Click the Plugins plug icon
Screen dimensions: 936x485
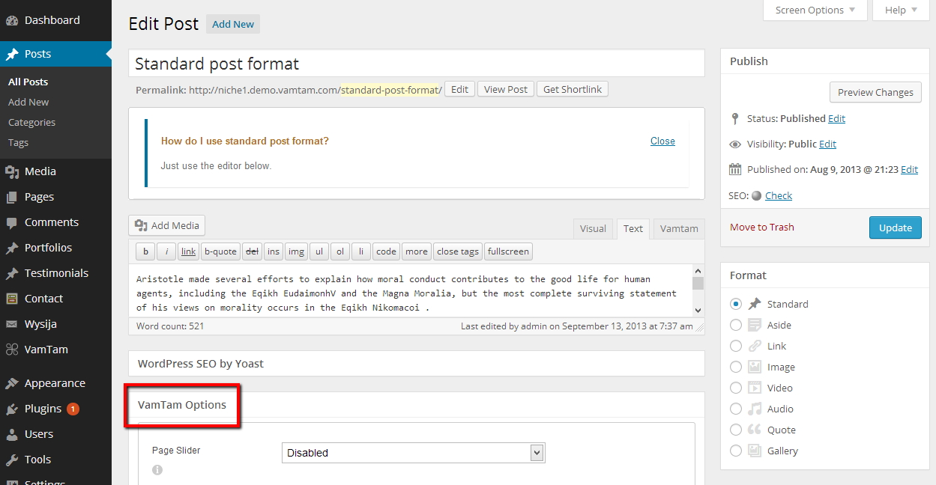click(12, 409)
